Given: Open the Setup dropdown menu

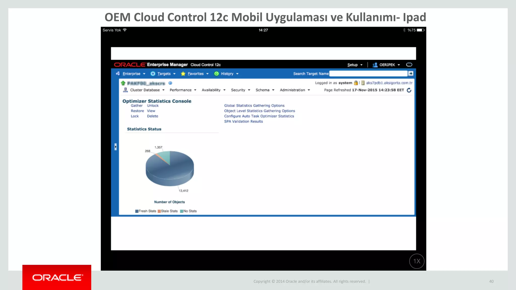Looking at the screenshot, I should [355, 65].
